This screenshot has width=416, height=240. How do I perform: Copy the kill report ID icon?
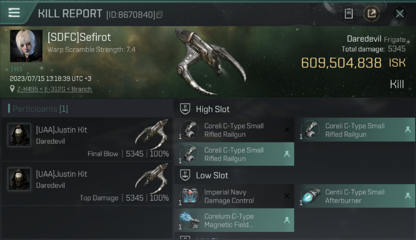point(160,14)
